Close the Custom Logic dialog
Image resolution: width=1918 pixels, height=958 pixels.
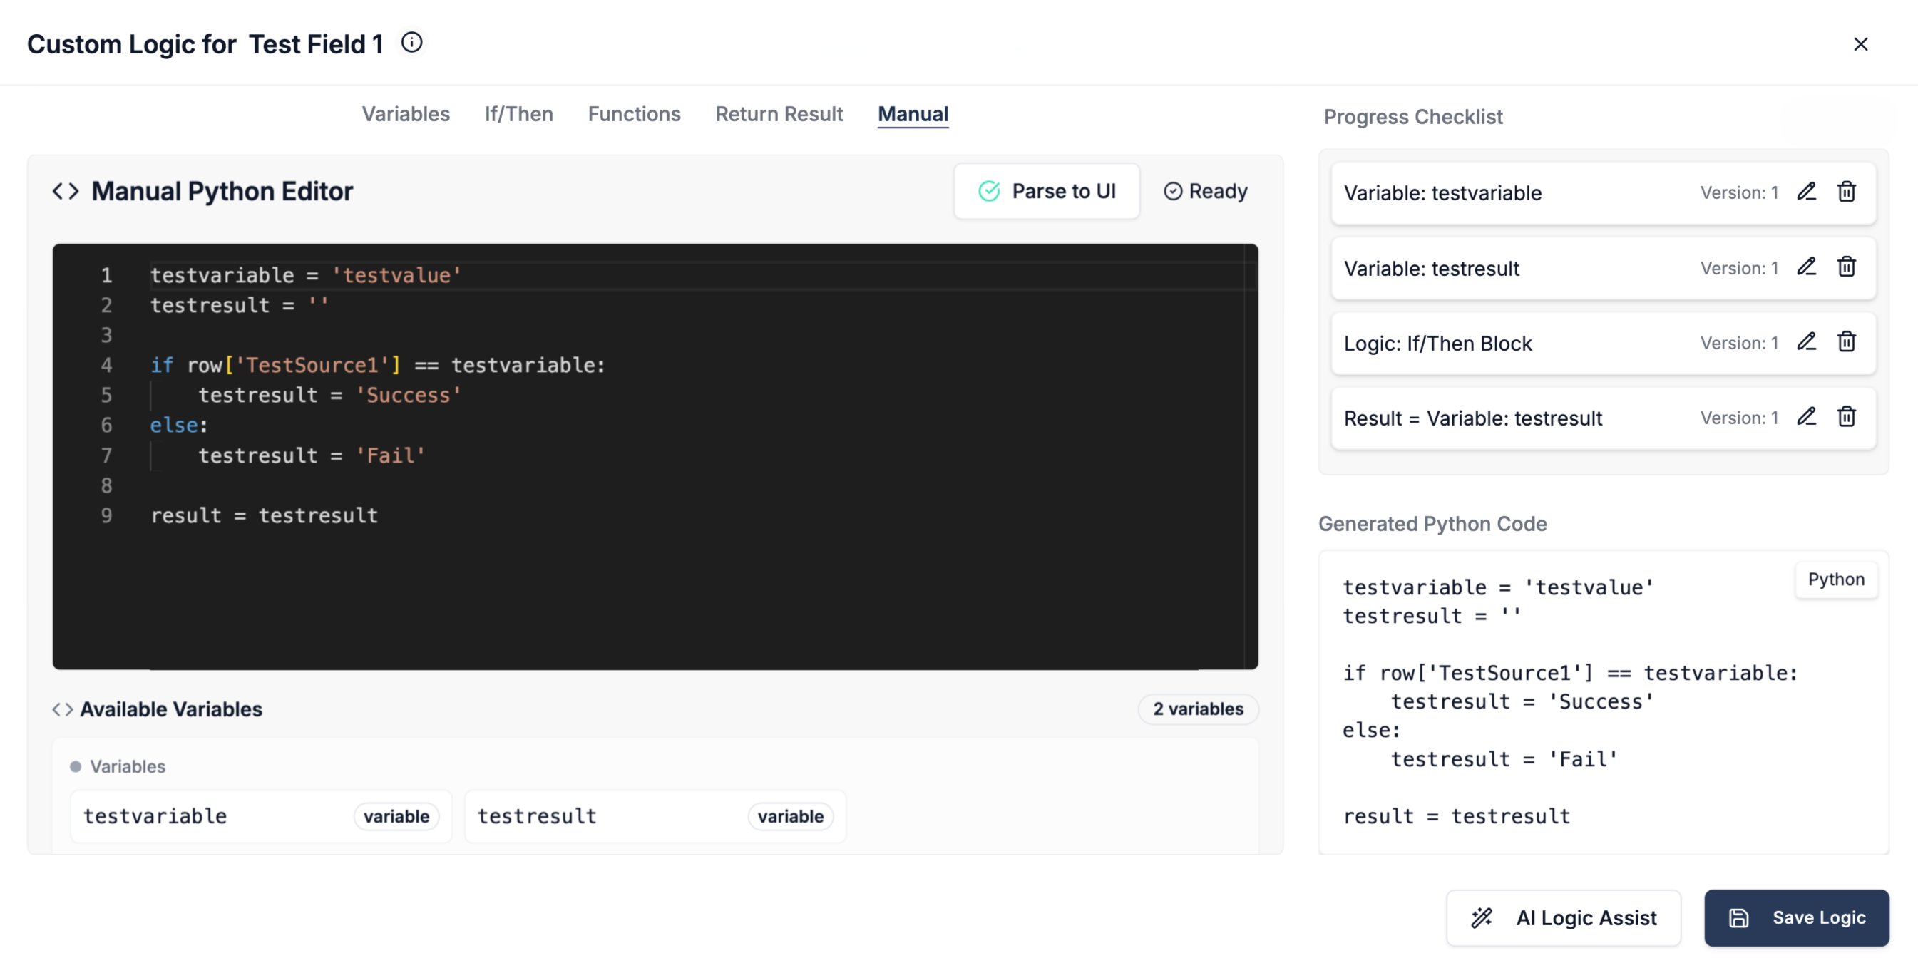(1860, 44)
